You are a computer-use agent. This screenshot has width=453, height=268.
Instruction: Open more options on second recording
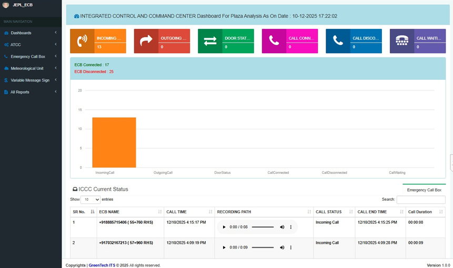[x=291, y=248]
